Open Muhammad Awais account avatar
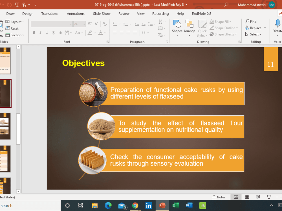 272,5
